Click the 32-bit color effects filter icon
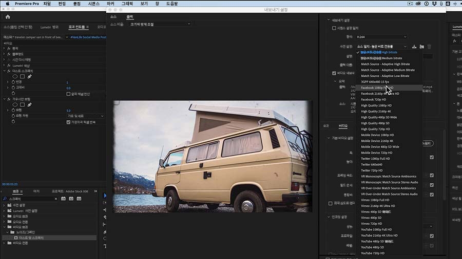This screenshot has width=462, height=259. tap(71, 199)
